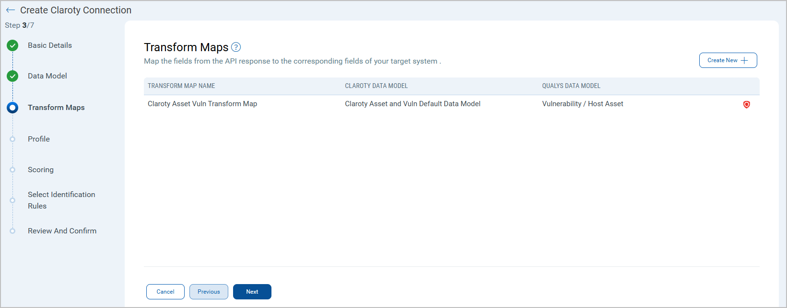787x308 pixels.
Task: Click Claroty Data Model column header
Action: [x=376, y=86]
